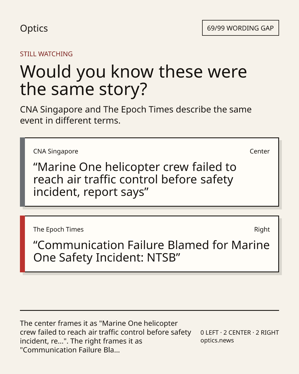This screenshot has width=299, height=374.
Task: Open the CNA Singapore headline card
Action: pos(149,172)
